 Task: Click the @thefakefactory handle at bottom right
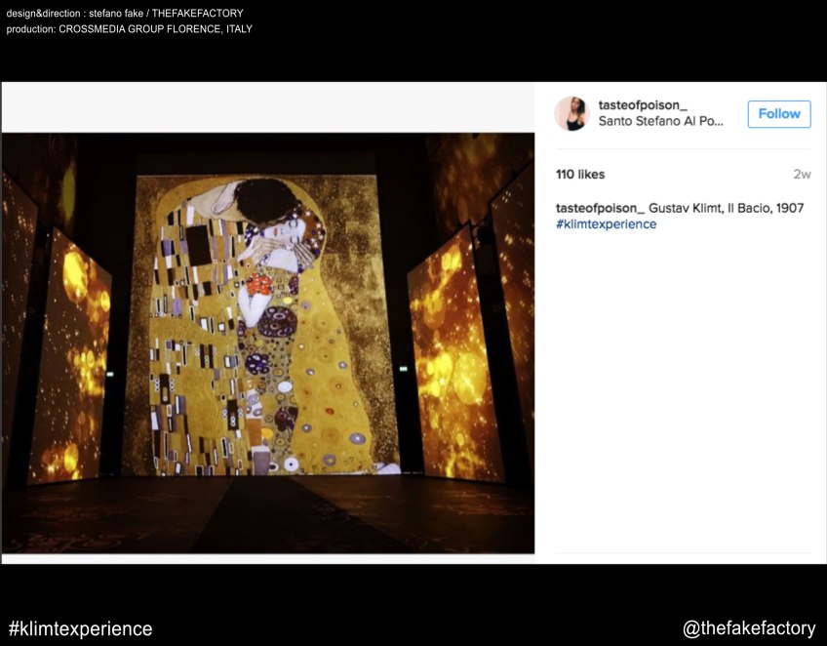tap(749, 628)
